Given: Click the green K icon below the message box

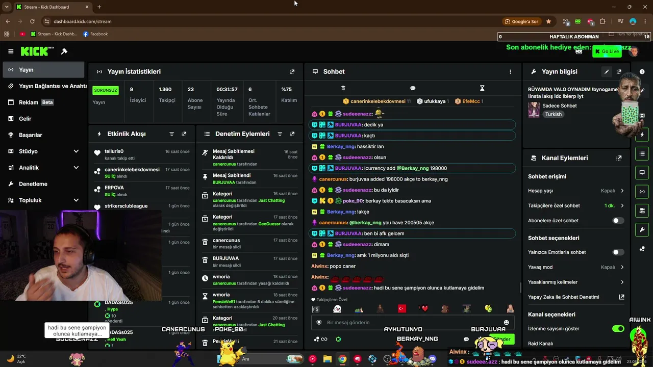Looking at the screenshot, I should (x=338, y=339).
